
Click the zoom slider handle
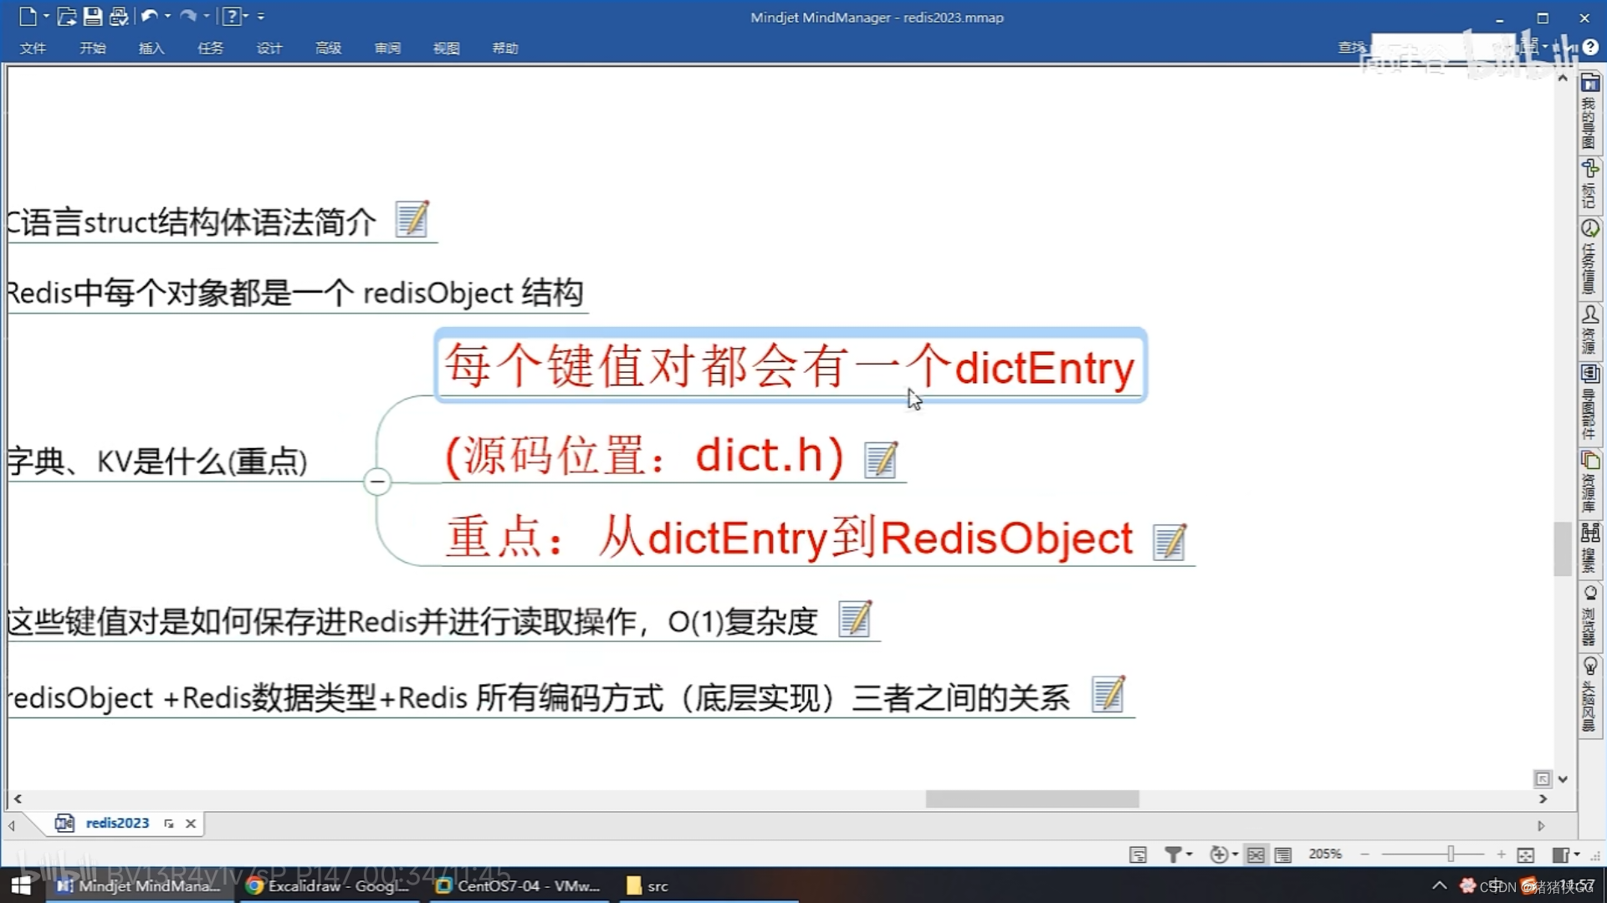(x=1451, y=854)
